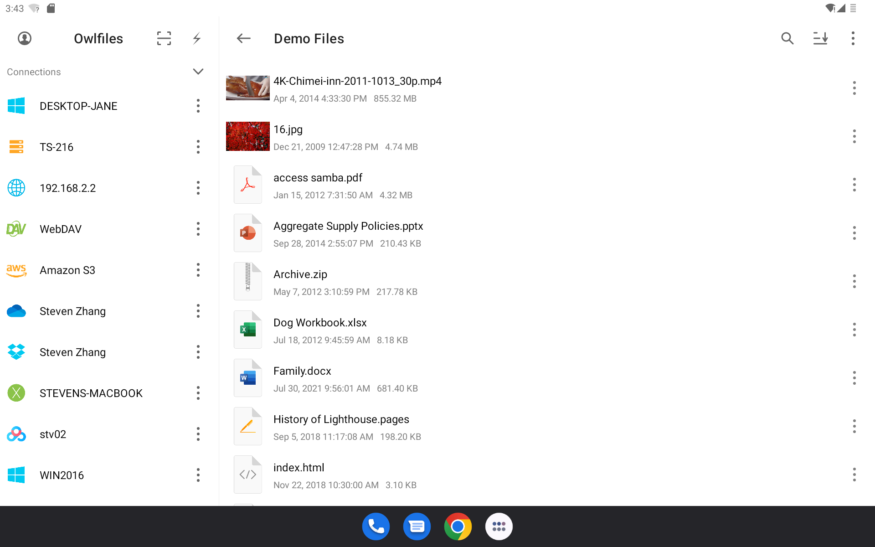Viewport: 875px width, 547px height.
Task: Open the Amazon S3 aws icon
Action: click(16, 270)
